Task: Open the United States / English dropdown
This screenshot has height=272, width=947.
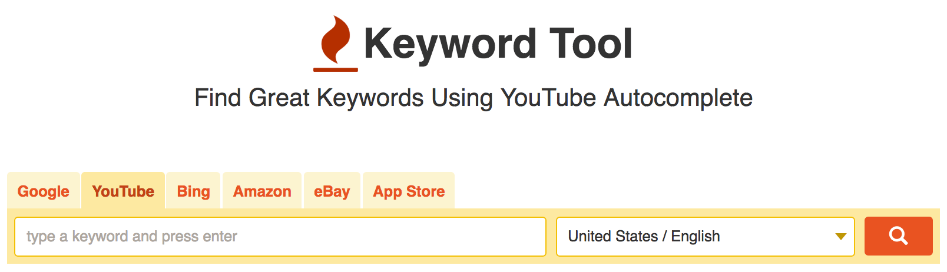Action: [x=706, y=237]
